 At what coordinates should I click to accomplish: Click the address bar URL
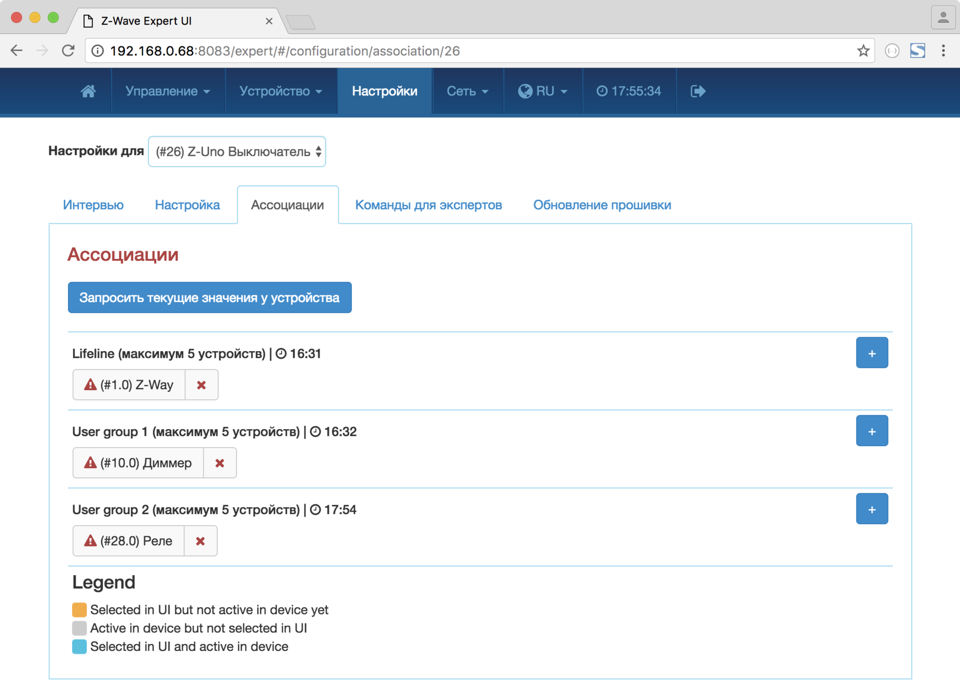tap(285, 51)
